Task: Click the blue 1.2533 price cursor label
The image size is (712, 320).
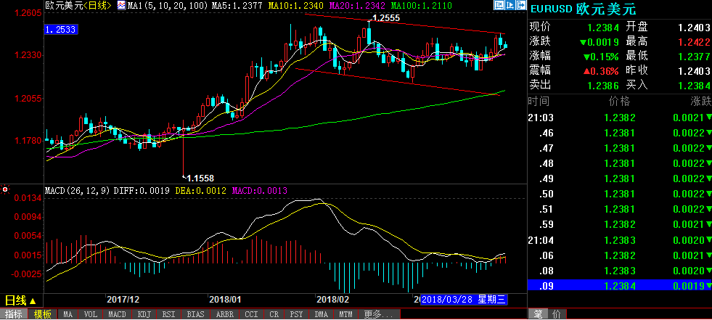Action: pos(61,30)
